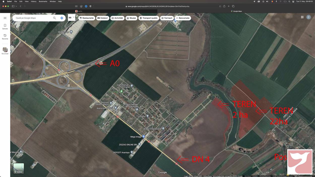
Task: Filter map by Bancomate
Action: click(x=183, y=18)
